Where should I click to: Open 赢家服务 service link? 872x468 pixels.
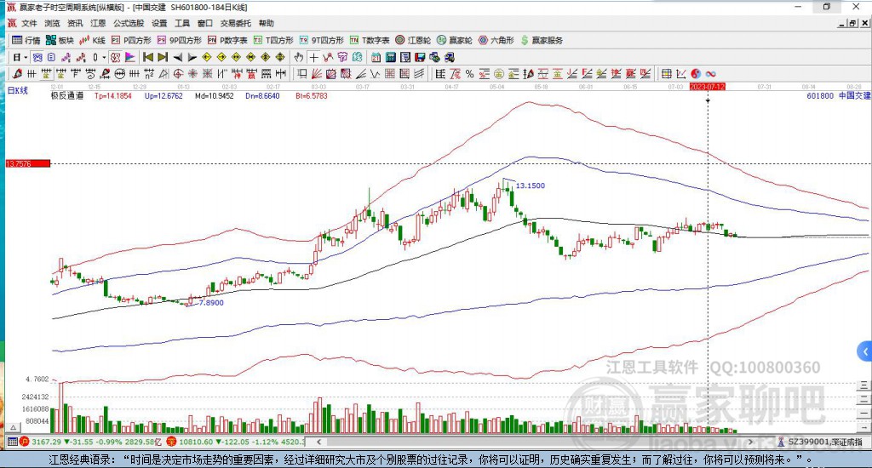tap(542, 40)
